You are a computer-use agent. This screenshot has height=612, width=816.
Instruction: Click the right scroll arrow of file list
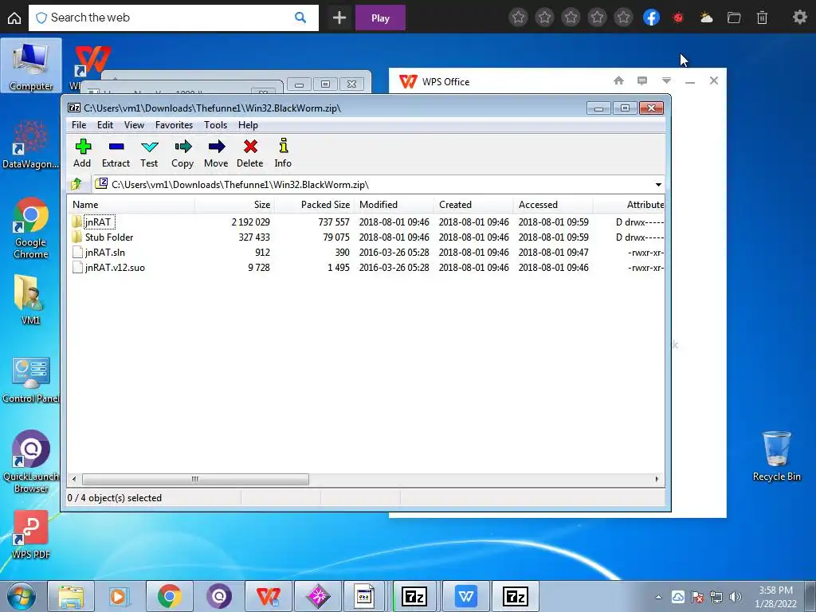click(657, 479)
